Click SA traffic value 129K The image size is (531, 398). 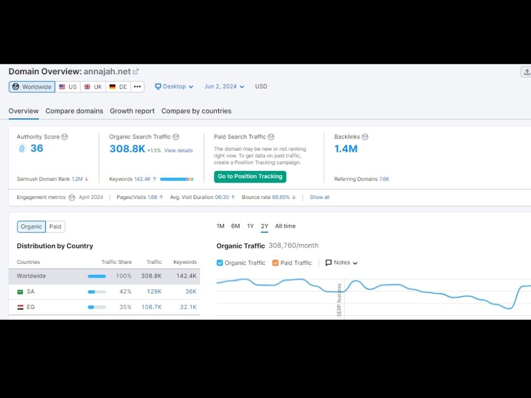[154, 291]
